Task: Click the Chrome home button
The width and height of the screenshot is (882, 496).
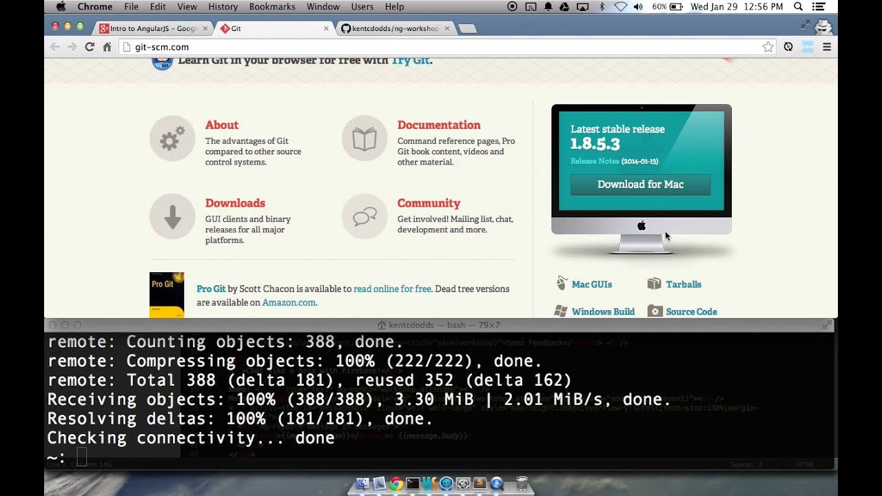Action: [107, 47]
